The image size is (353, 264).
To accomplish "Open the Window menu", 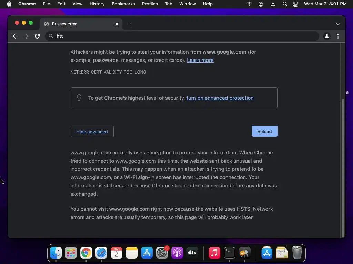I will 188,4.
